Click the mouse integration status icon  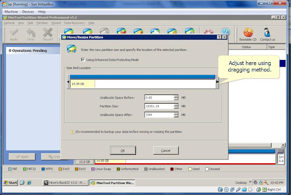click(259, 190)
